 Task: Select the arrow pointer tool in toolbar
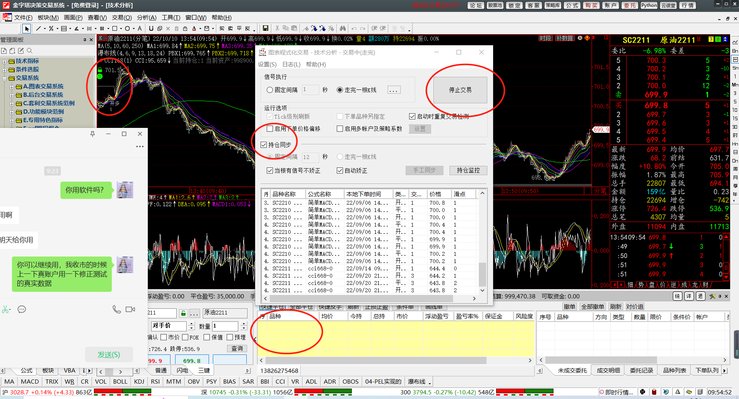27,28
